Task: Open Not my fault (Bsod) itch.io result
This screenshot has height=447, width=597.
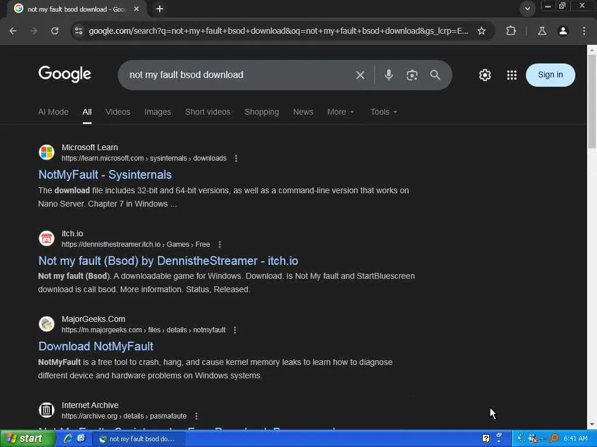Action: tap(168, 261)
